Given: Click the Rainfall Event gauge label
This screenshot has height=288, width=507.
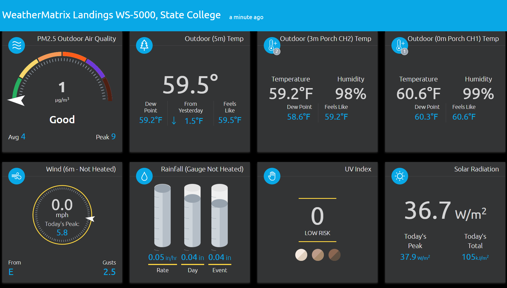Looking at the screenshot, I should click(220, 270).
